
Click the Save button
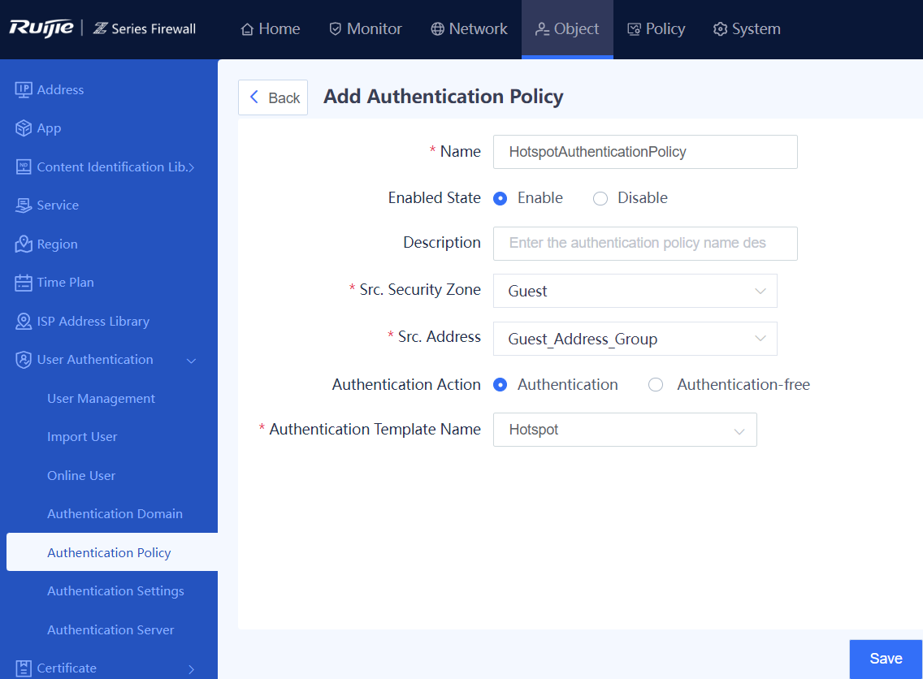coord(886,659)
